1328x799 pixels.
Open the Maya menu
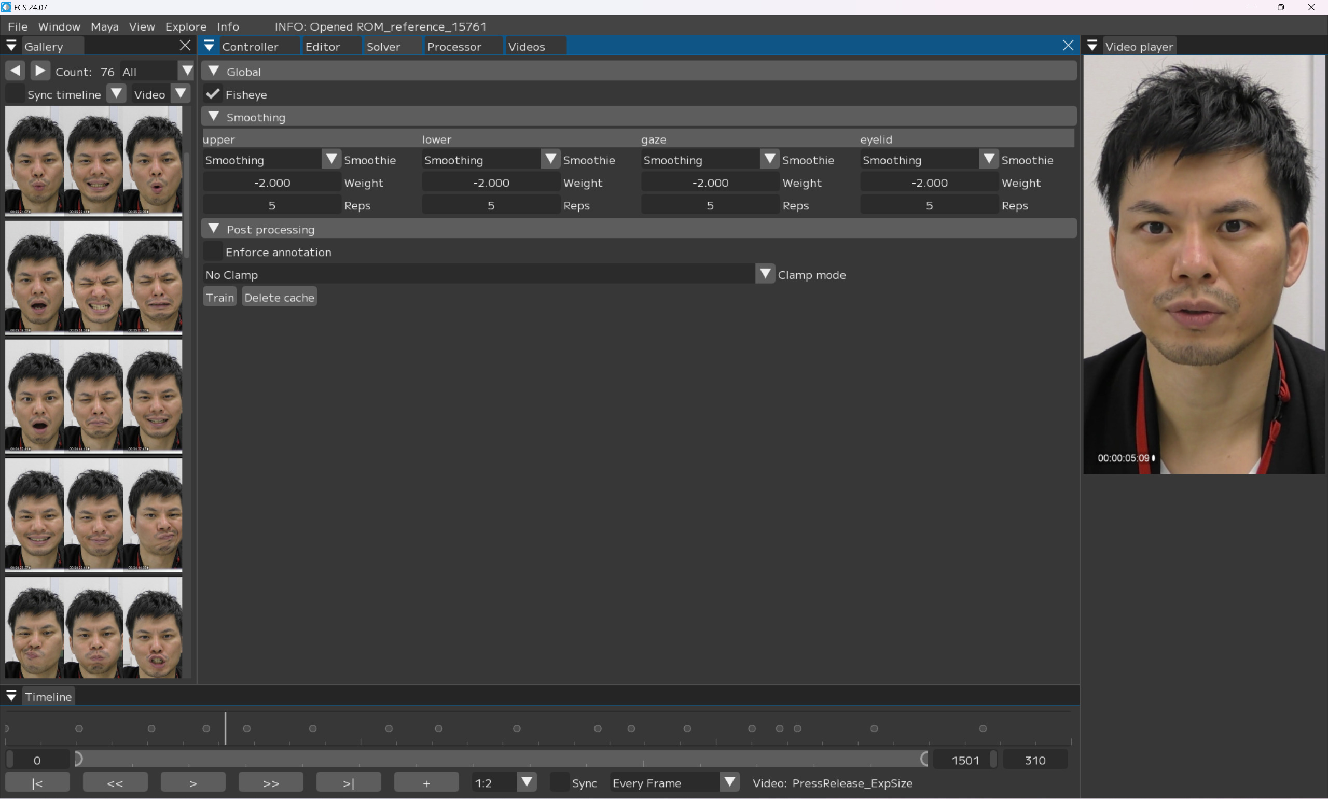point(104,26)
